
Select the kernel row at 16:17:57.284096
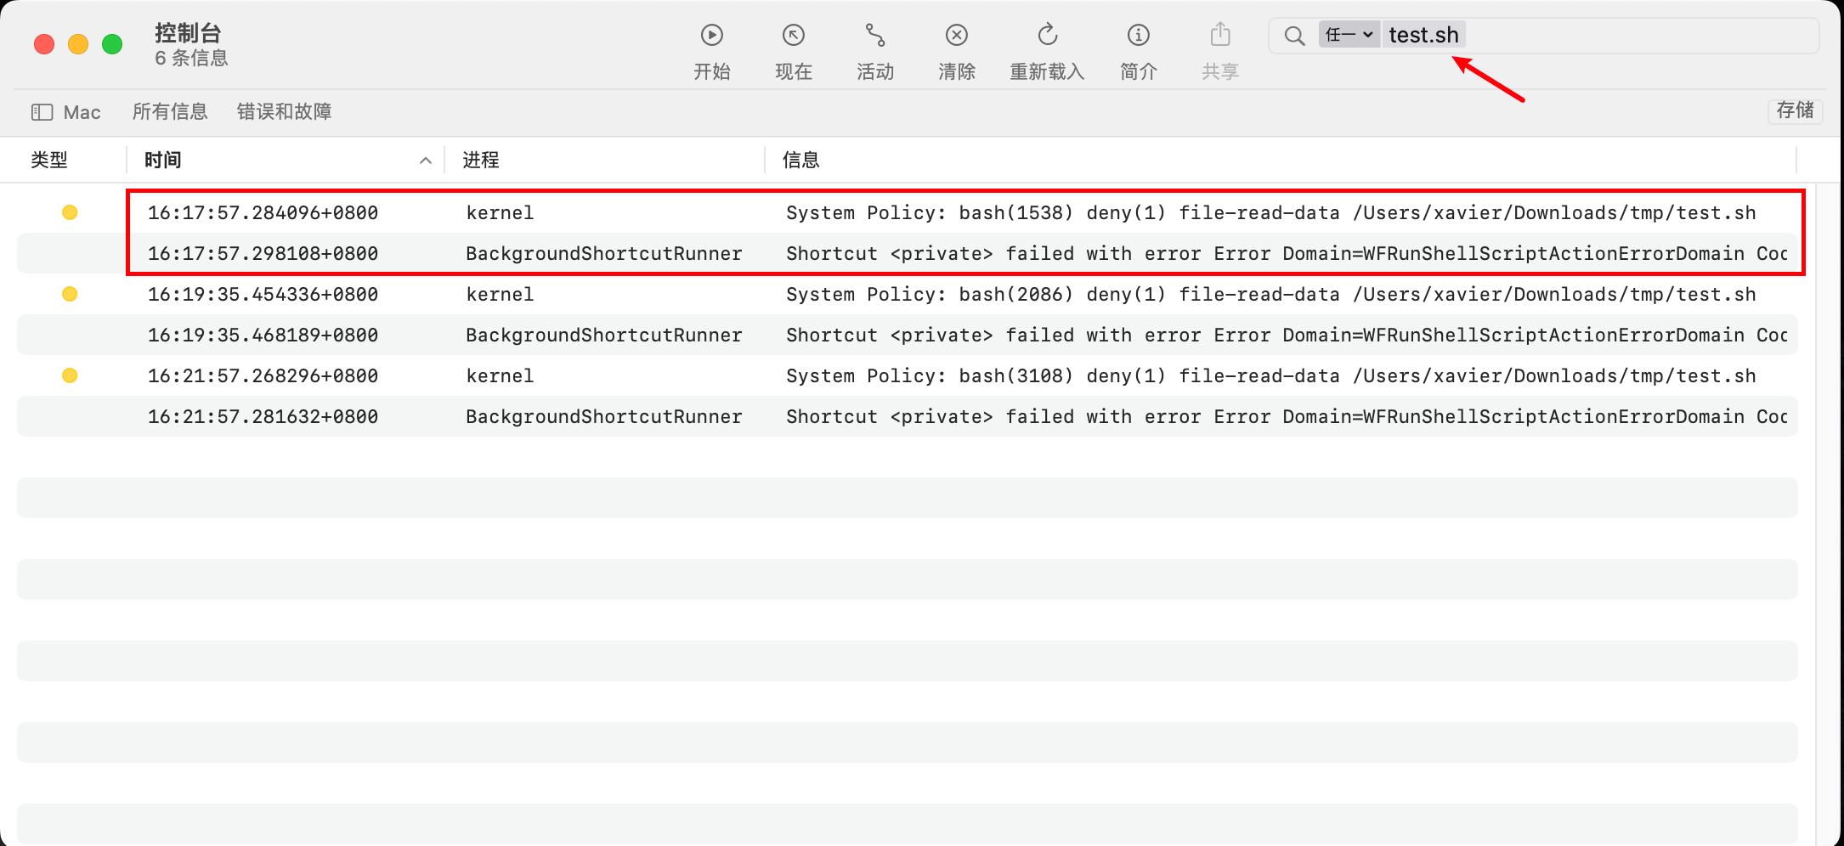coord(908,212)
